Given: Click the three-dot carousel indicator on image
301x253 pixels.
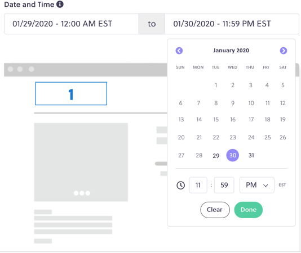Looking at the screenshot, I should pyautogui.click(x=82, y=193).
